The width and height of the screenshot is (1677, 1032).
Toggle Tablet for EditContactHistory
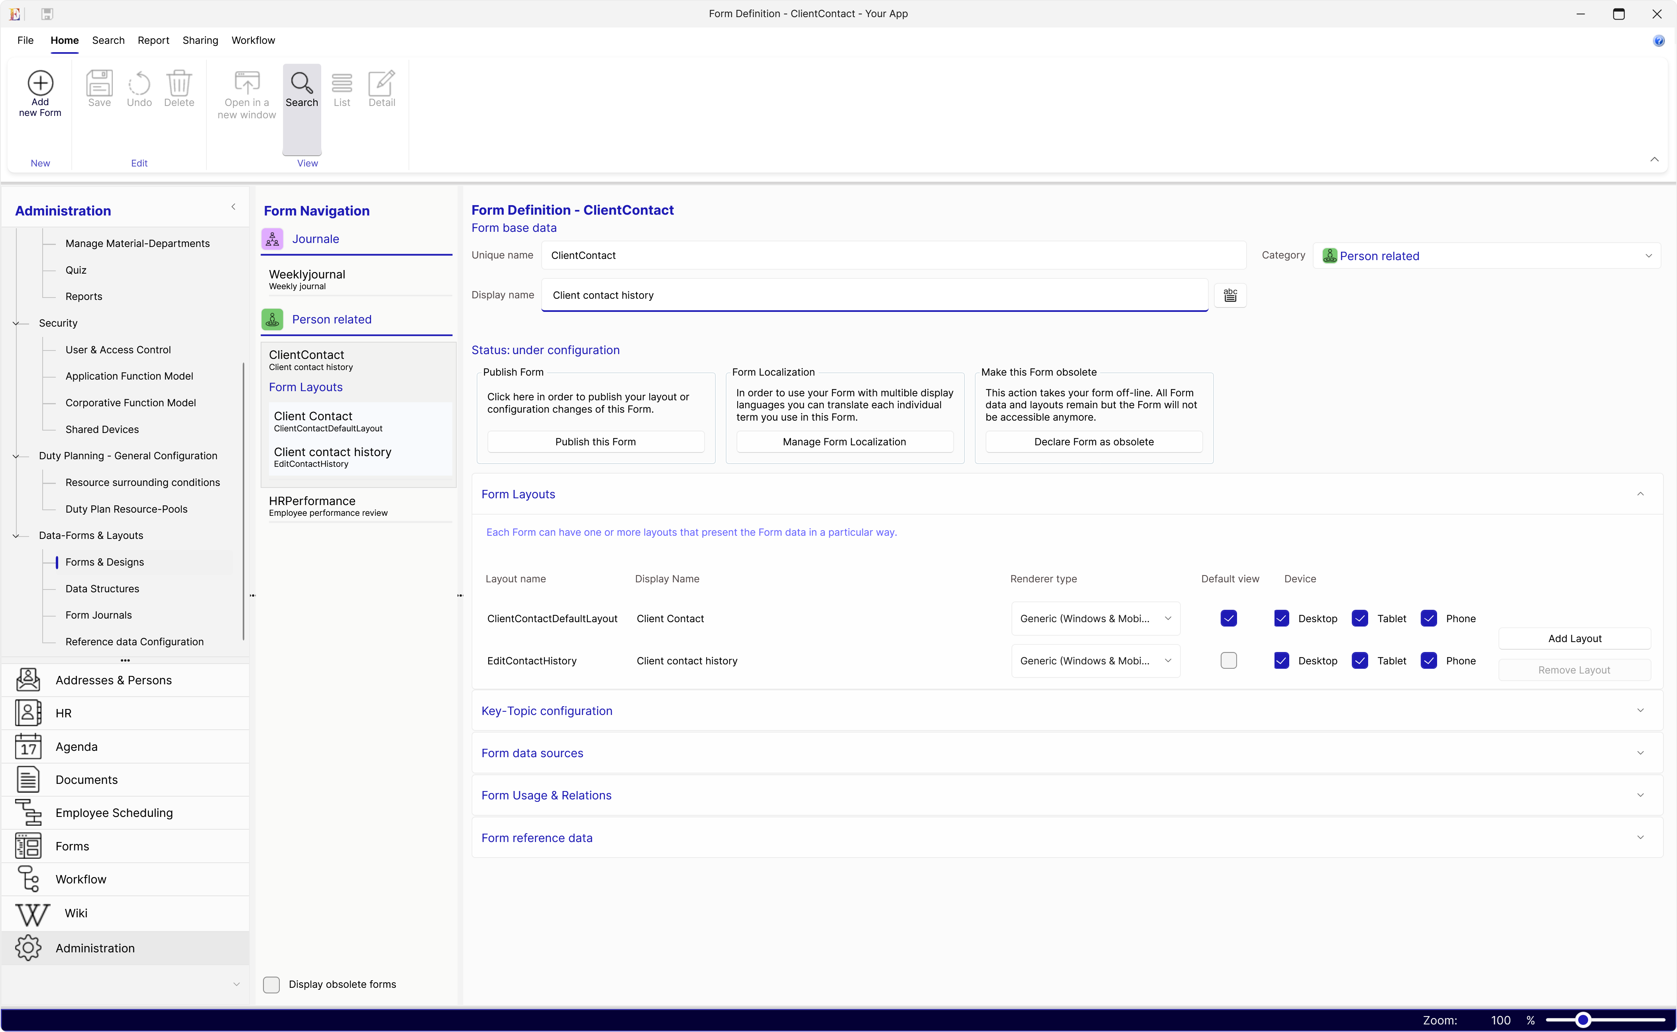coord(1360,661)
